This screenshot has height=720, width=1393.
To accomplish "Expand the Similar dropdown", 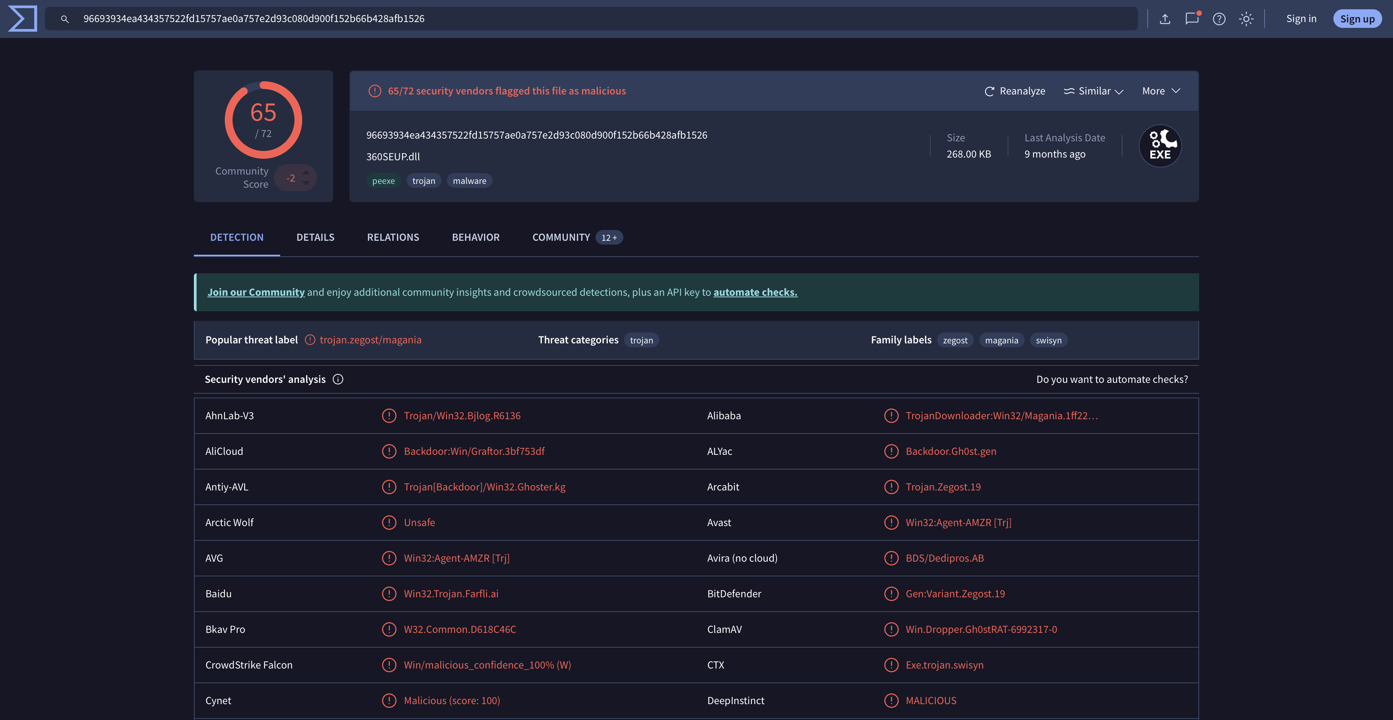I will tap(1094, 91).
